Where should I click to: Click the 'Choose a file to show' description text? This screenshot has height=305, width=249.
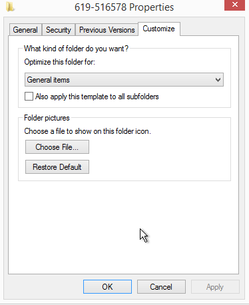[x=88, y=131]
